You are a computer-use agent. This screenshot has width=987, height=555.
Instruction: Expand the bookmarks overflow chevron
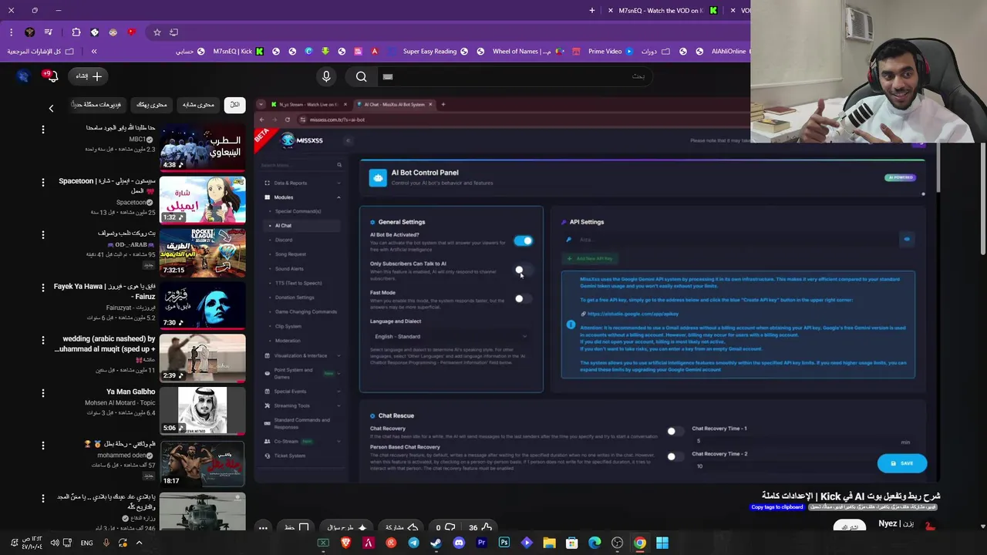click(x=94, y=52)
